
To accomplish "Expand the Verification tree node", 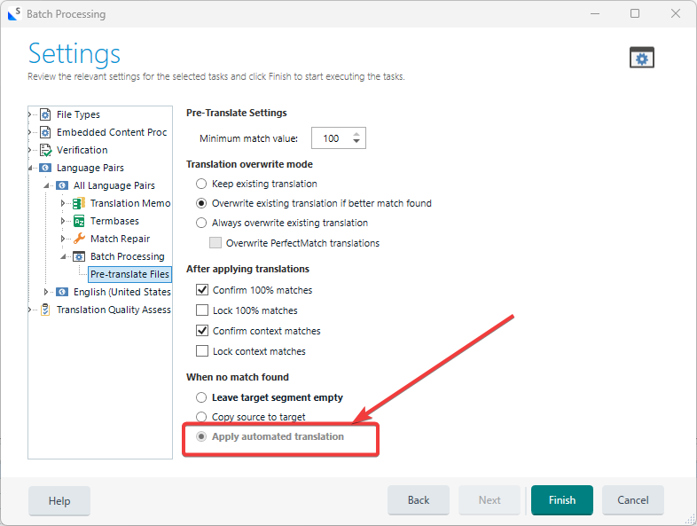I will pyautogui.click(x=30, y=150).
